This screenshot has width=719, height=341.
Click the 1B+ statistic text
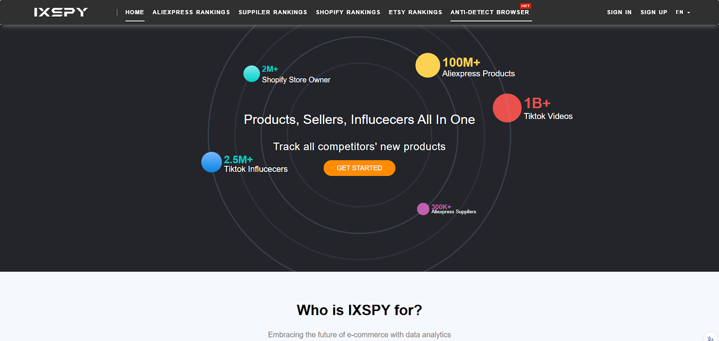(537, 103)
